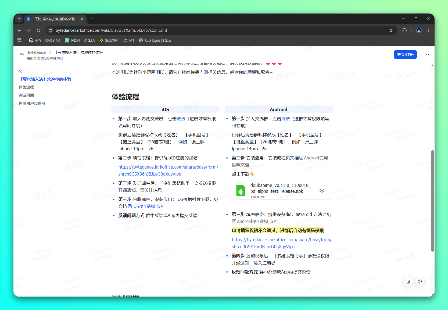Open the MT bookmarks folder
Screen dimensions: 448x310
(x=128, y=40)
